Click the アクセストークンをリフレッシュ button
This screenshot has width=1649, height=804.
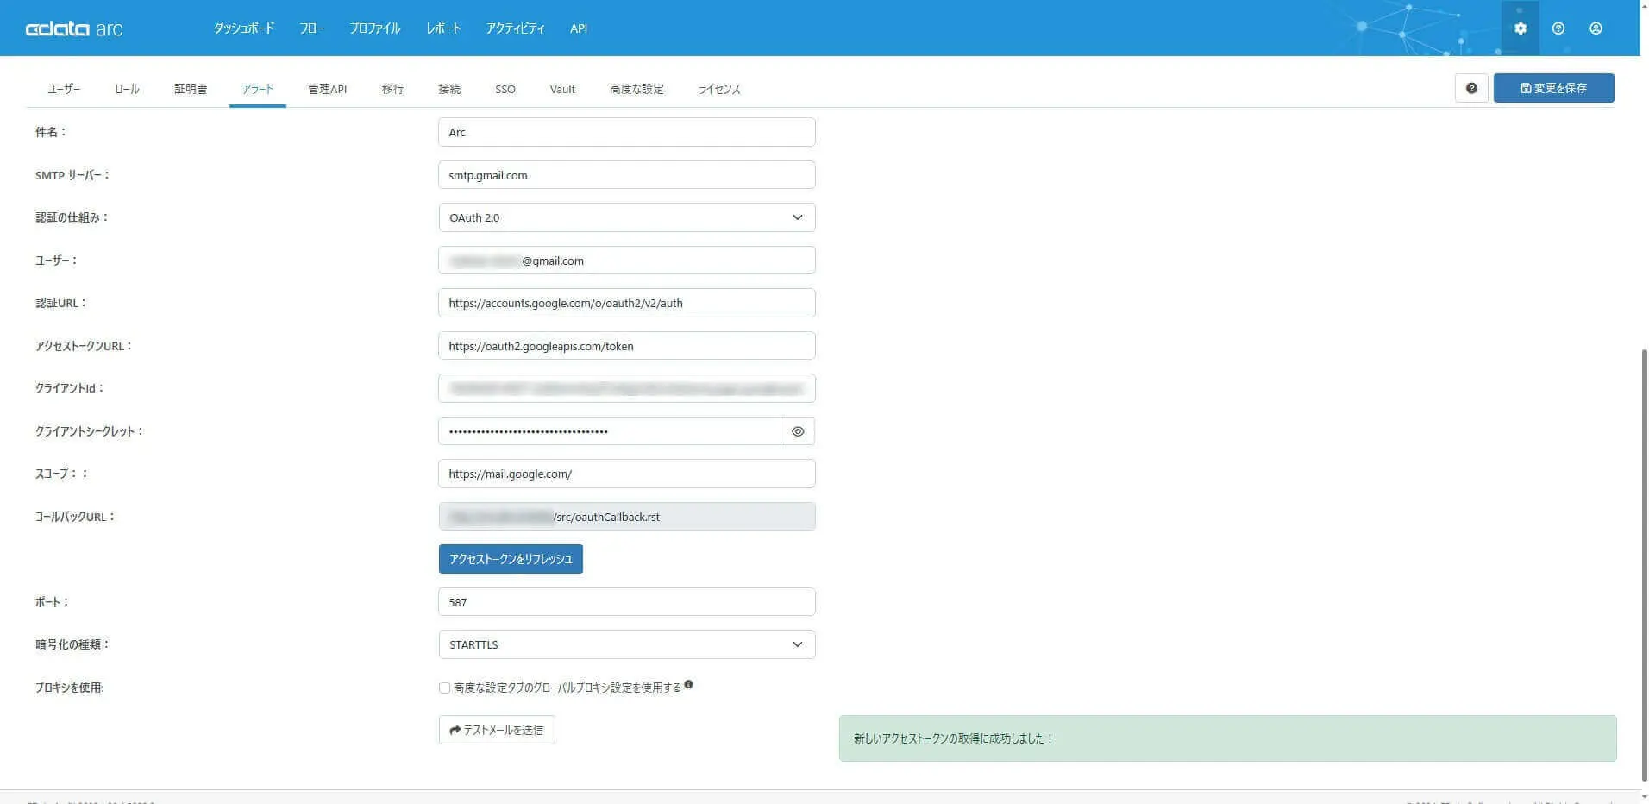pos(511,559)
